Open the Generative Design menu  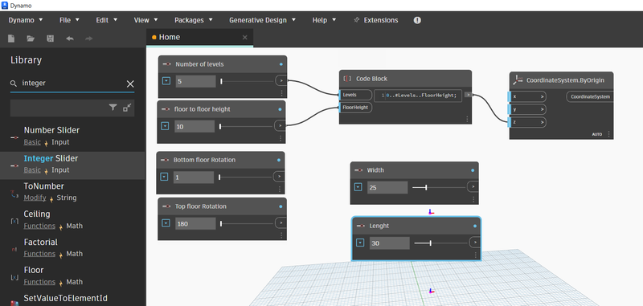click(263, 20)
